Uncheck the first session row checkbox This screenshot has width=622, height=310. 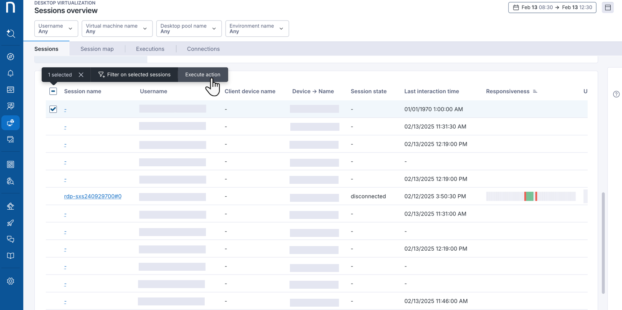point(53,109)
